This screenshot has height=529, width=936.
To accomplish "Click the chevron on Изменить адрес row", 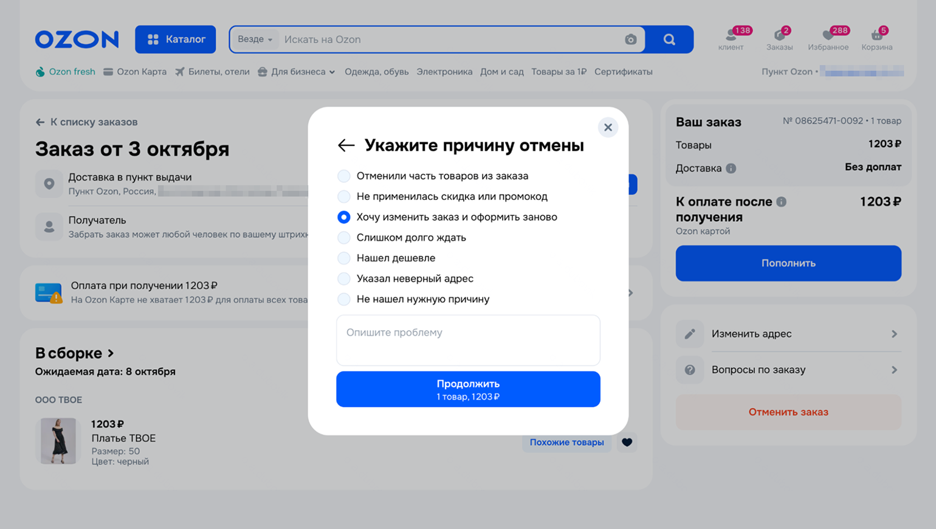I will 894,334.
